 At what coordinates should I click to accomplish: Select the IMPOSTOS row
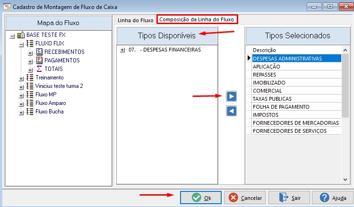point(296,115)
